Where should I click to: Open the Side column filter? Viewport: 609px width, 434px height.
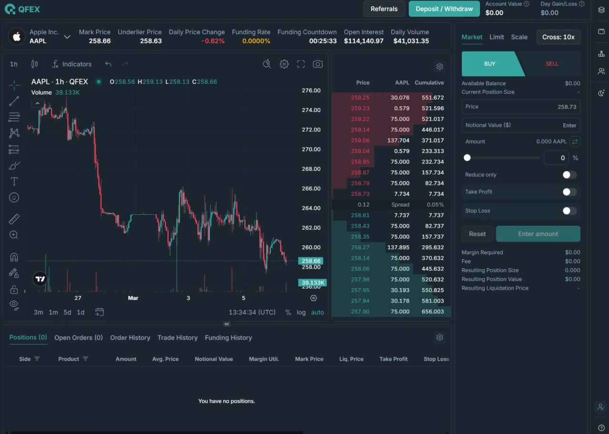(x=37, y=359)
